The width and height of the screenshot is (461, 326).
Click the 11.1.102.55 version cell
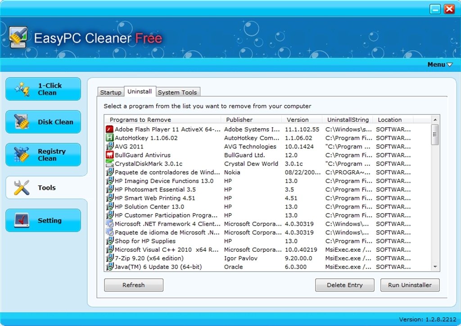pyautogui.click(x=302, y=129)
